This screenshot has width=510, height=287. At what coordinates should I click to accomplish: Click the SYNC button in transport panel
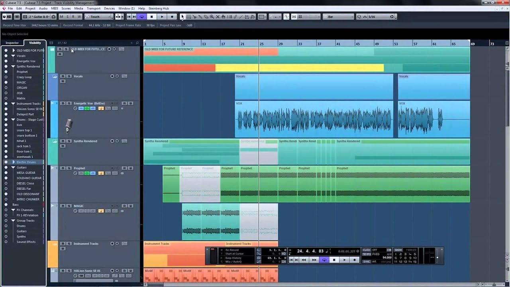(x=366, y=261)
